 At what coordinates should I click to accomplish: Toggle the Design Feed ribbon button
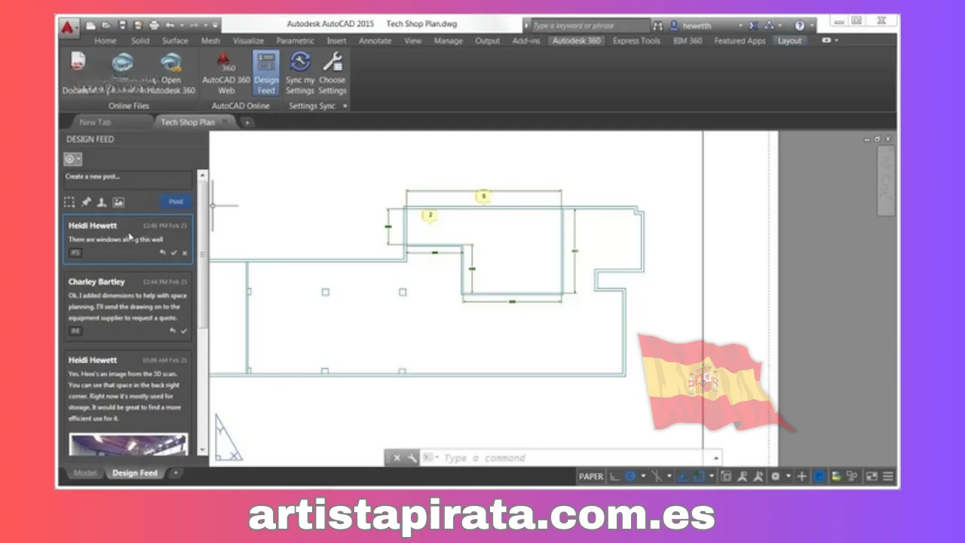(266, 73)
